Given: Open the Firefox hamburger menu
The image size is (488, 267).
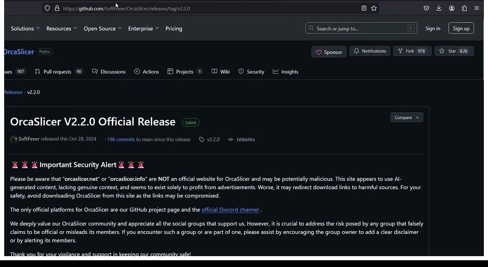Looking at the screenshot, I should (477, 8).
